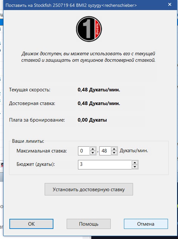Viewport: 178px width, 239px height.
Task: Increase the budget in ducats
Action: pyautogui.click(x=135, y=163)
